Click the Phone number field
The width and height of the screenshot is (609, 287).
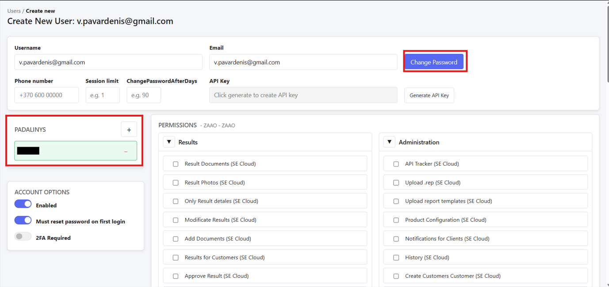[46, 95]
